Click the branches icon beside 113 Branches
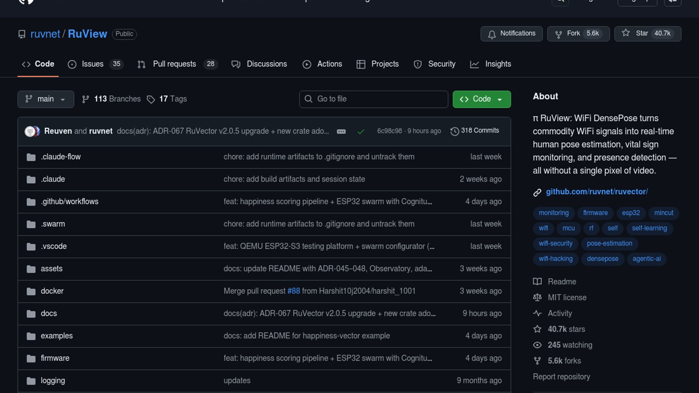The width and height of the screenshot is (699, 393). [86, 99]
